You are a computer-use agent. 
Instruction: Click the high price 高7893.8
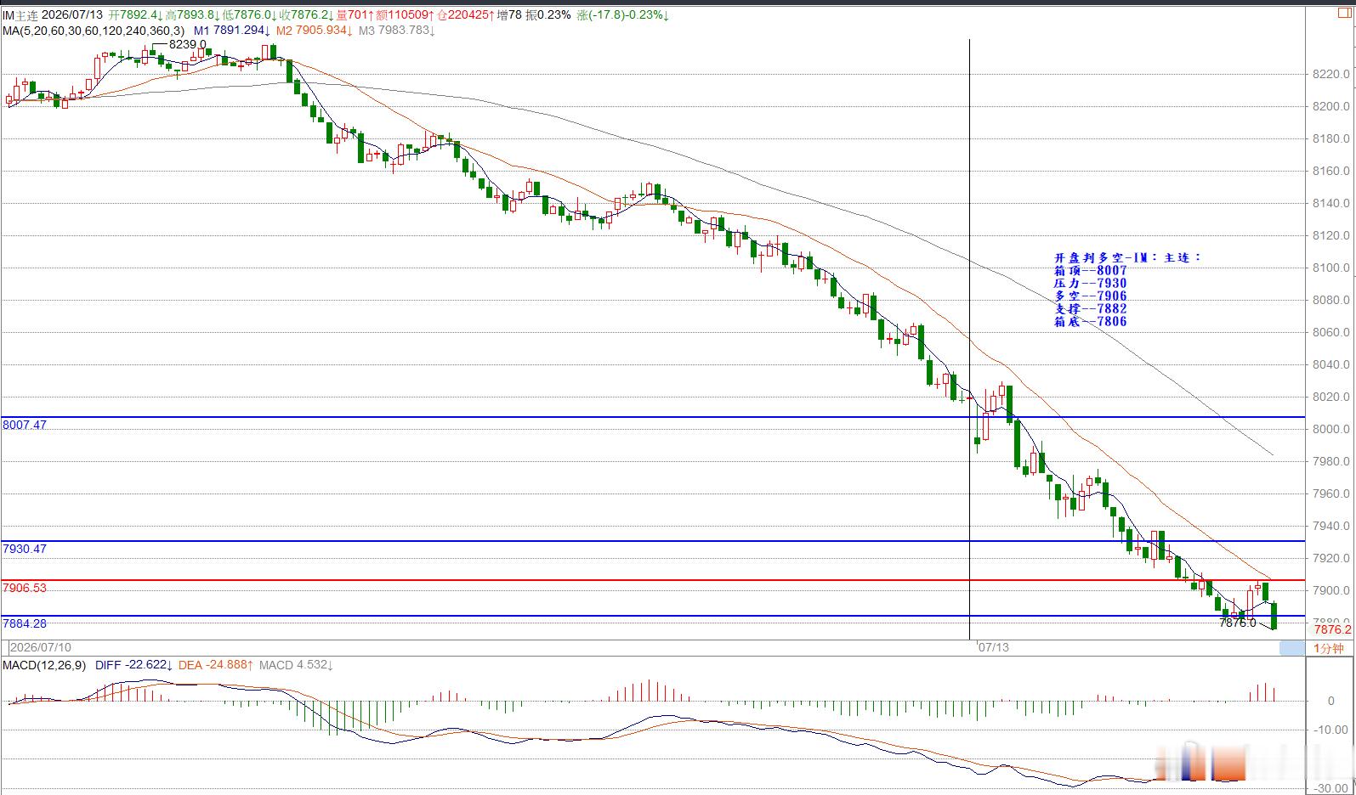194,15
